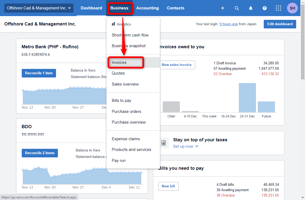Click the Bills you need to pay heading
Image resolution: width=305 pixels, height=200 pixels.
pos(181,168)
